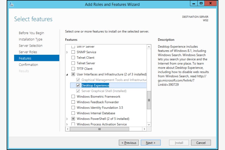Click the horizontal scrollbar thumb
Image resolution: width=225 pixels, height=150 pixels.
[99, 129]
